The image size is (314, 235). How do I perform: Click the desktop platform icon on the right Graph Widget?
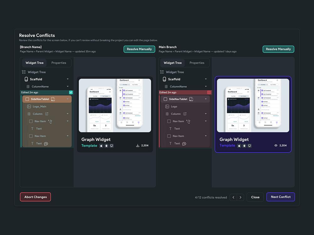coord(249,145)
